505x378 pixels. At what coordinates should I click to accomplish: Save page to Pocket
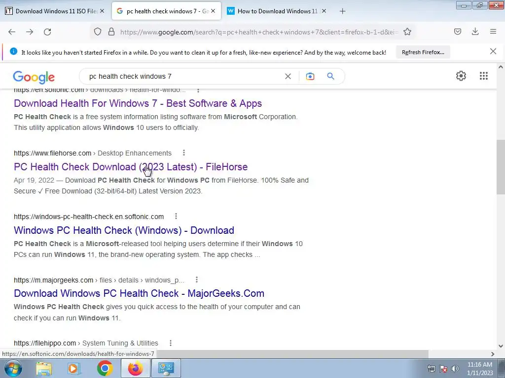[x=457, y=31]
